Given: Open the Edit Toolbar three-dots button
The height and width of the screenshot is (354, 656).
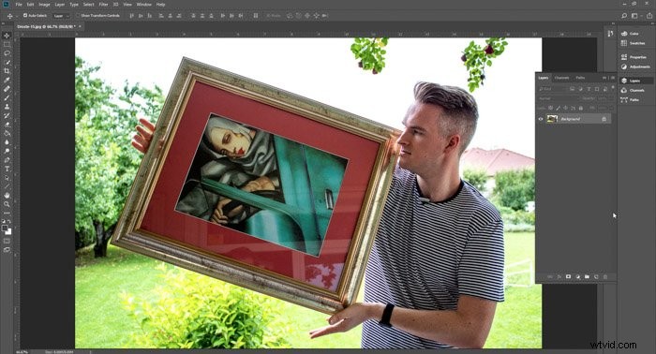Looking at the screenshot, I should tap(7, 213).
